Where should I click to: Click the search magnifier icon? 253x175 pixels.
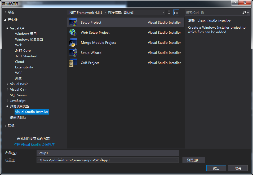pos(244,12)
